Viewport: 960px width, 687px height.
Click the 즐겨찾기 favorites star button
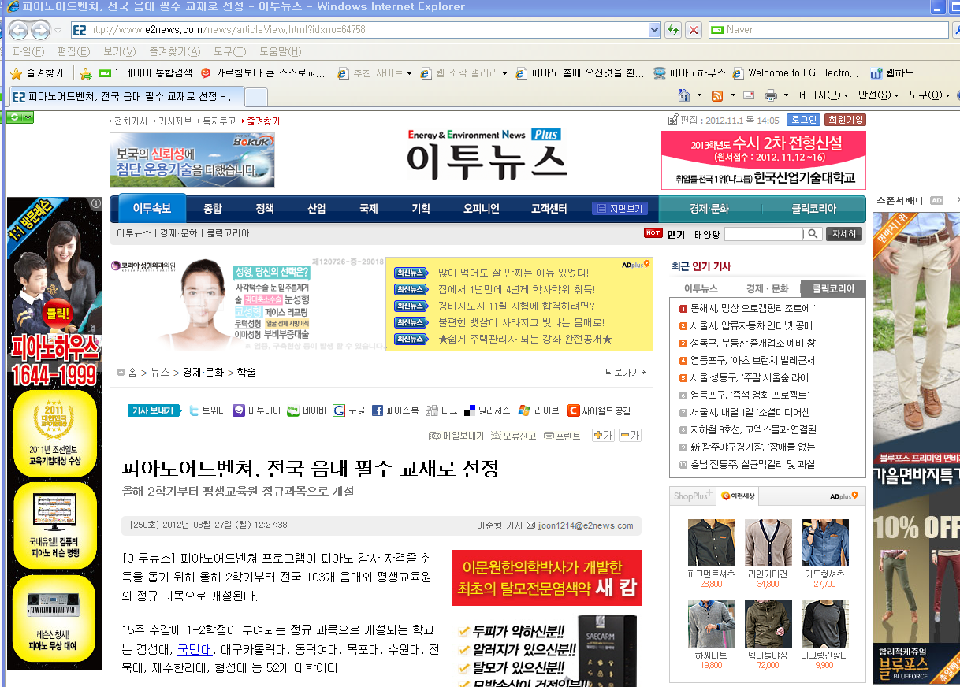(36, 73)
